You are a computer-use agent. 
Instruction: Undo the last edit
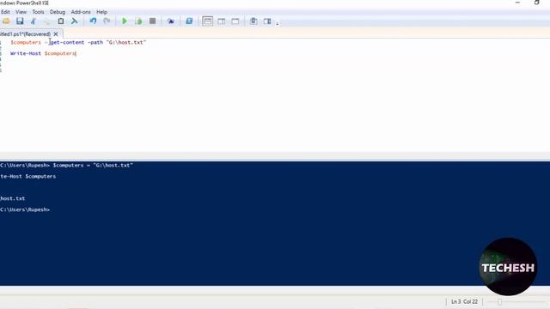pos(93,21)
